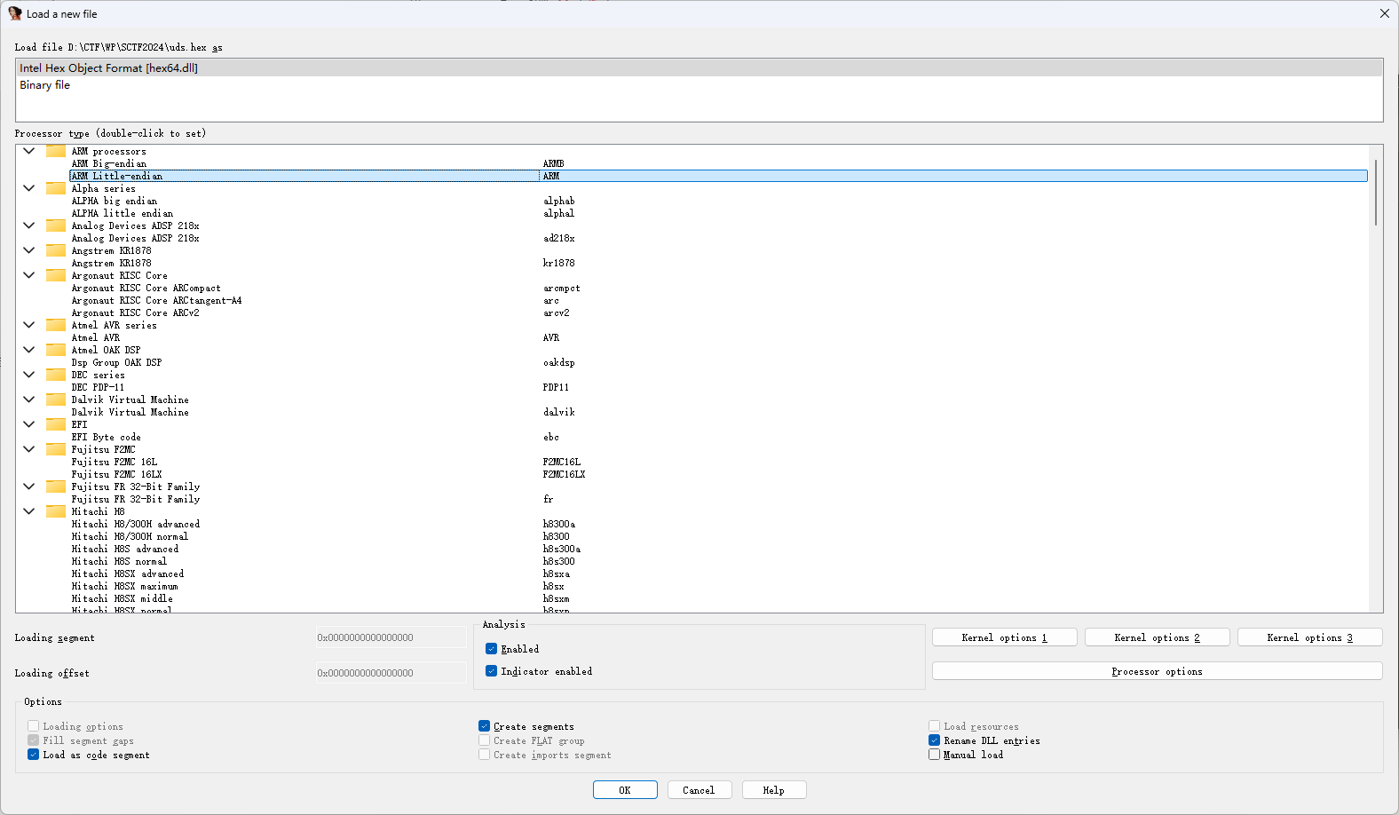Open Kernel options 3
Image resolution: width=1399 pixels, height=815 pixels.
tap(1310, 637)
